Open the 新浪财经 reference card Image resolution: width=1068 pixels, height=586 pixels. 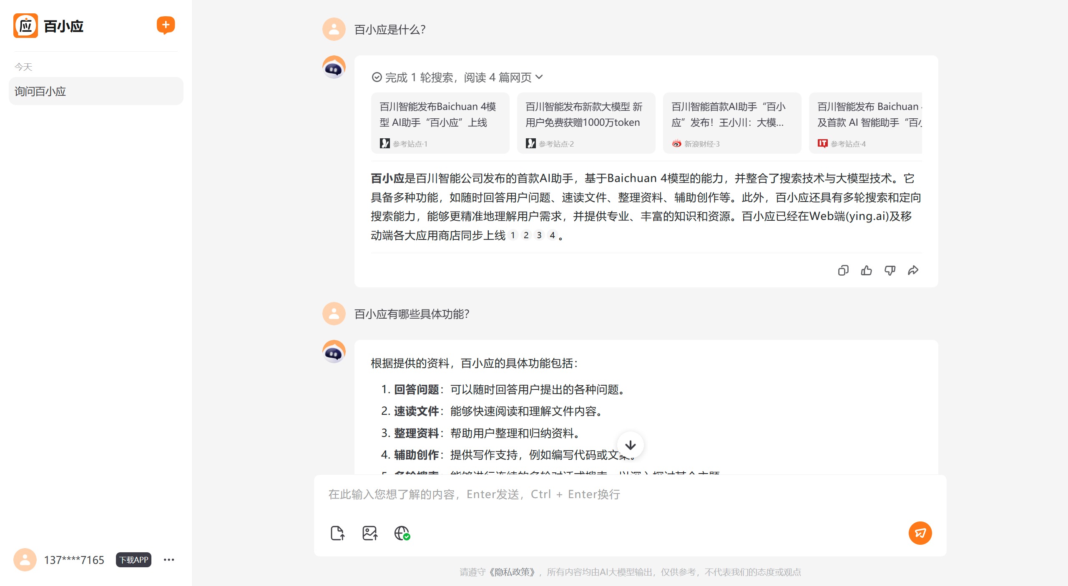tap(732, 123)
